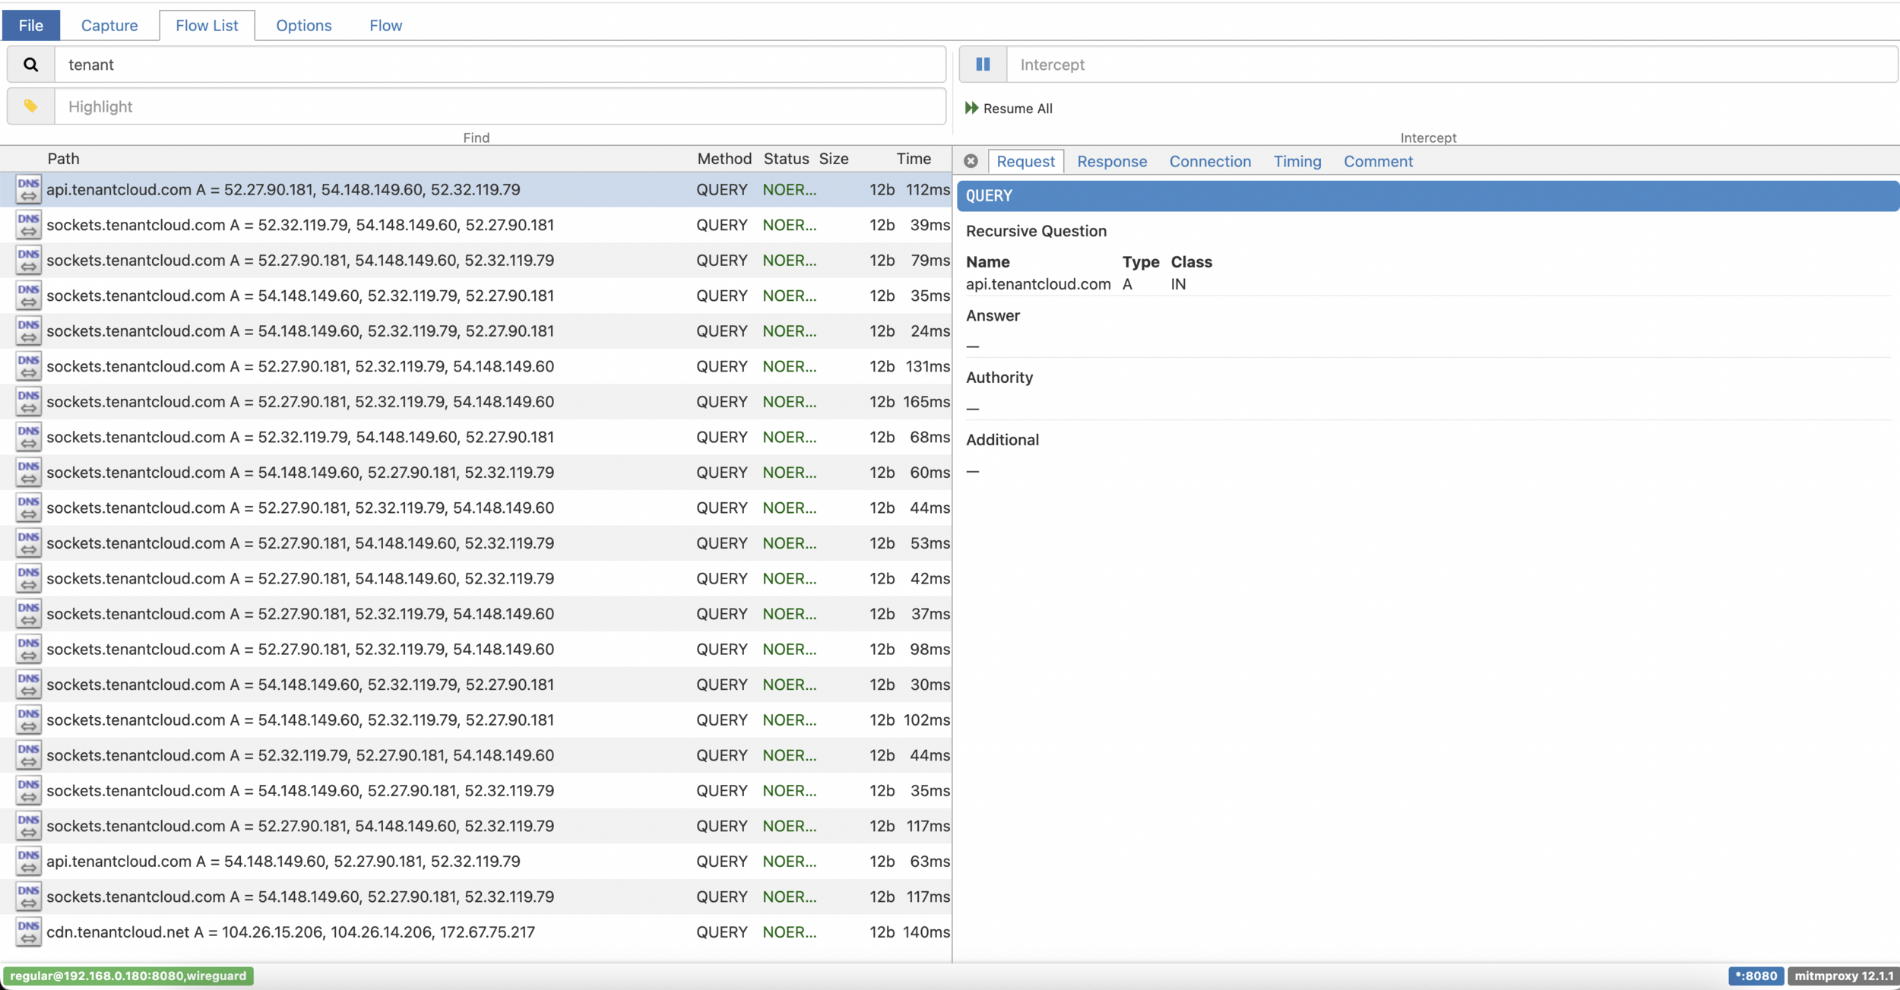Show the Timing tab
The width and height of the screenshot is (1900, 990).
[x=1297, y=161]
